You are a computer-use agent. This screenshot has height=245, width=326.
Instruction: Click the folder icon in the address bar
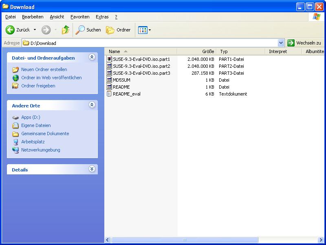(26, 43)
